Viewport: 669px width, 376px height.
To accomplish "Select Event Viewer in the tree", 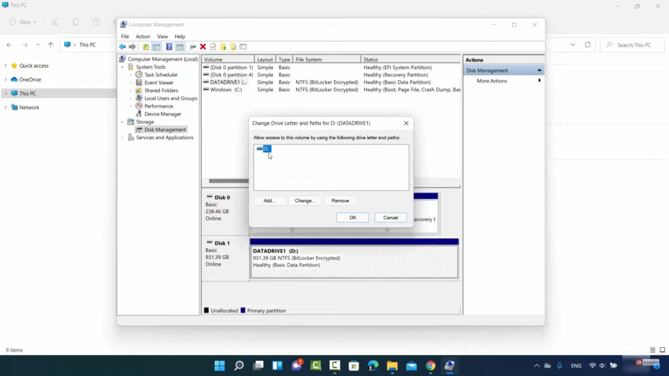I will click(x=159, y=83).
